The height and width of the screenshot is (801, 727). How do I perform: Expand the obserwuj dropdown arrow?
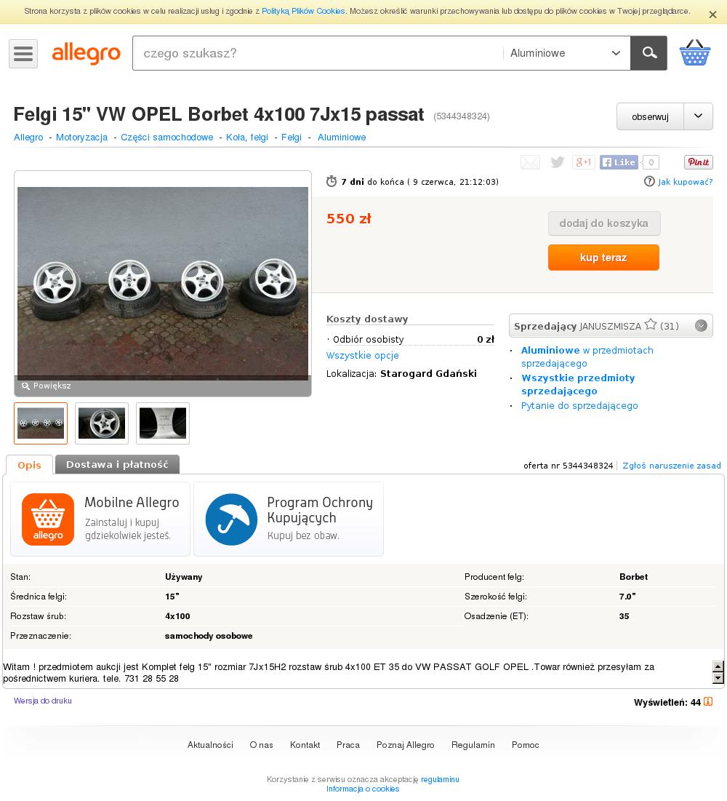[699, 116]
